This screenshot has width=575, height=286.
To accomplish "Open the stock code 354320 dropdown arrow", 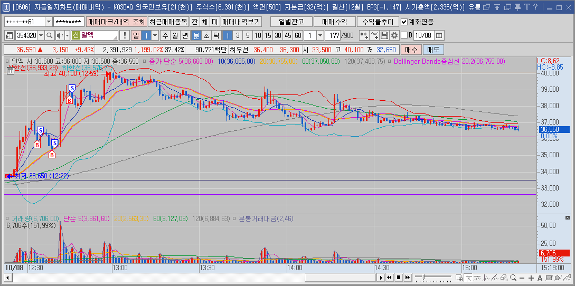I will (41, 35).
